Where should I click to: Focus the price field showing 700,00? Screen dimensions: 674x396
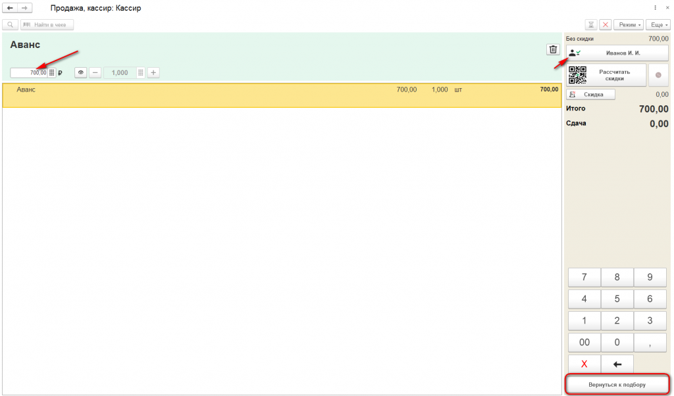29,73
